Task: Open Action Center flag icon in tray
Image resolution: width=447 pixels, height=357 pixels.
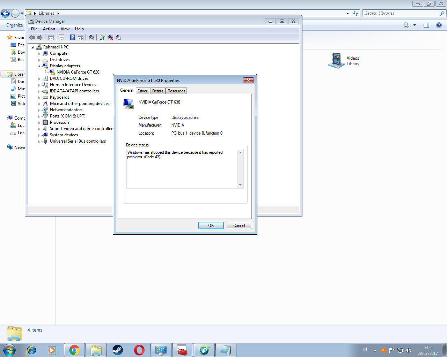Action: pyautogui.click(x=391, y=350)
